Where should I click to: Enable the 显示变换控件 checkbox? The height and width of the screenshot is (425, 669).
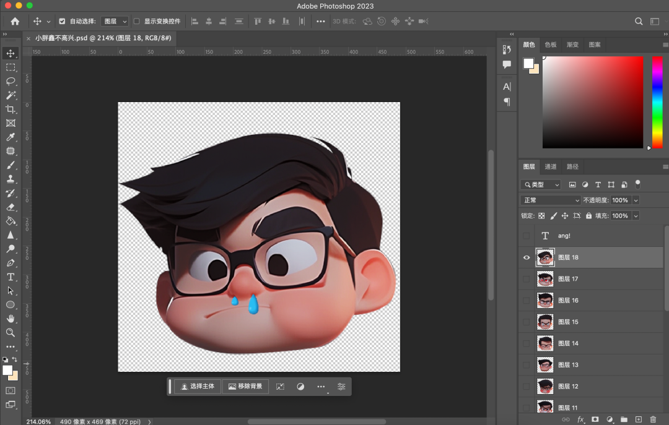136,21
